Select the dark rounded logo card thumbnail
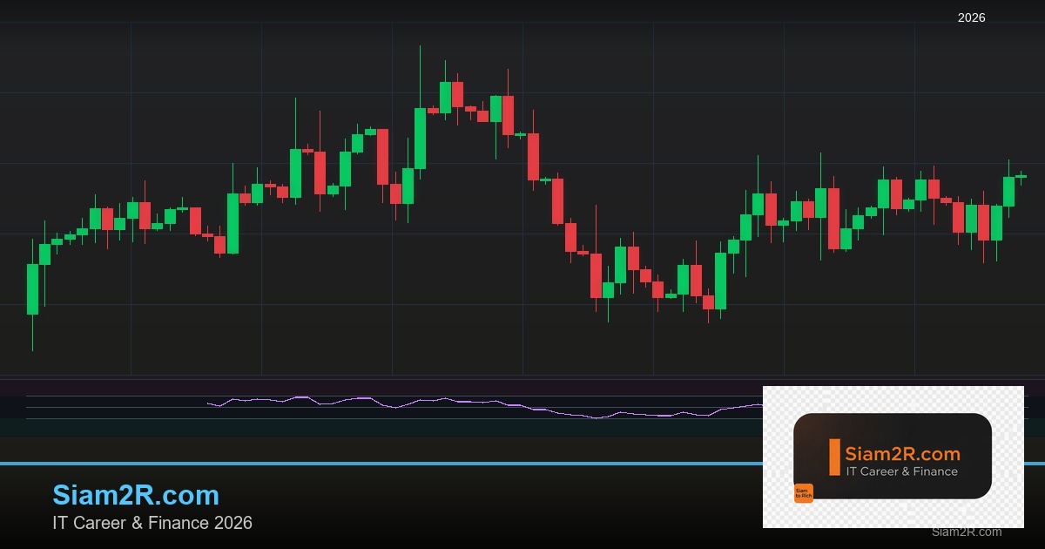 point(893,456)
